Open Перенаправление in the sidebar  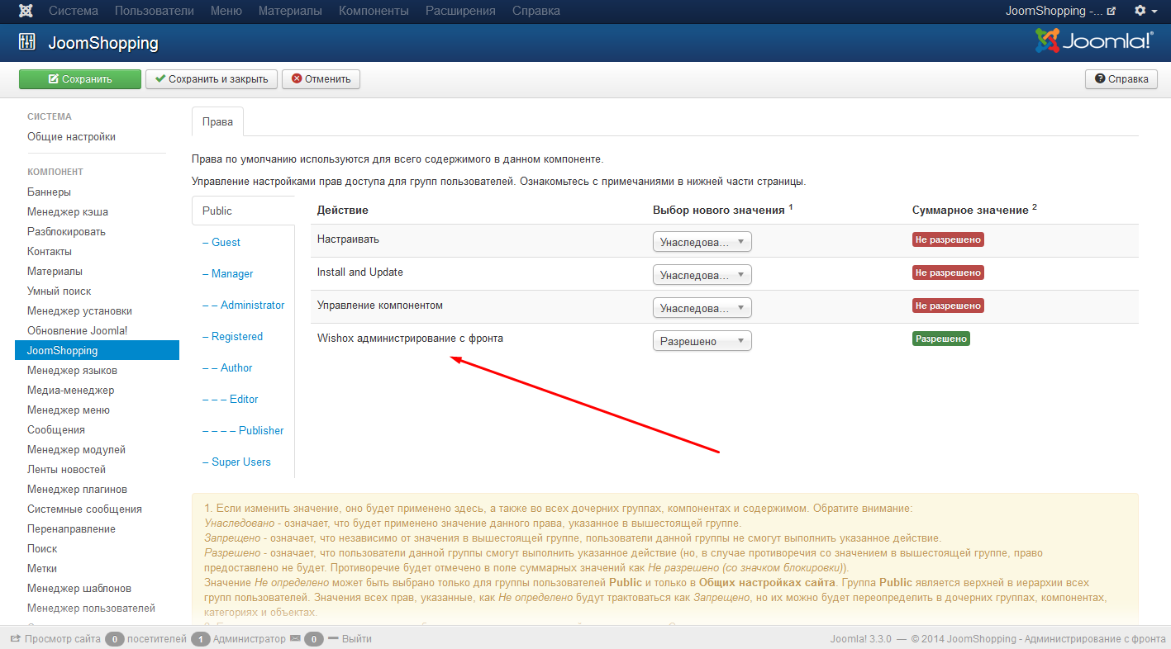click(x=71, y=529)
